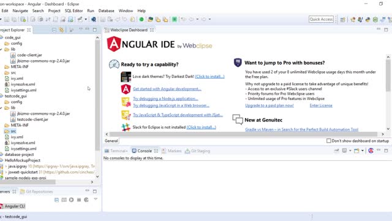Open the dropdown beside Open Console icon

(x=362, y=150)
